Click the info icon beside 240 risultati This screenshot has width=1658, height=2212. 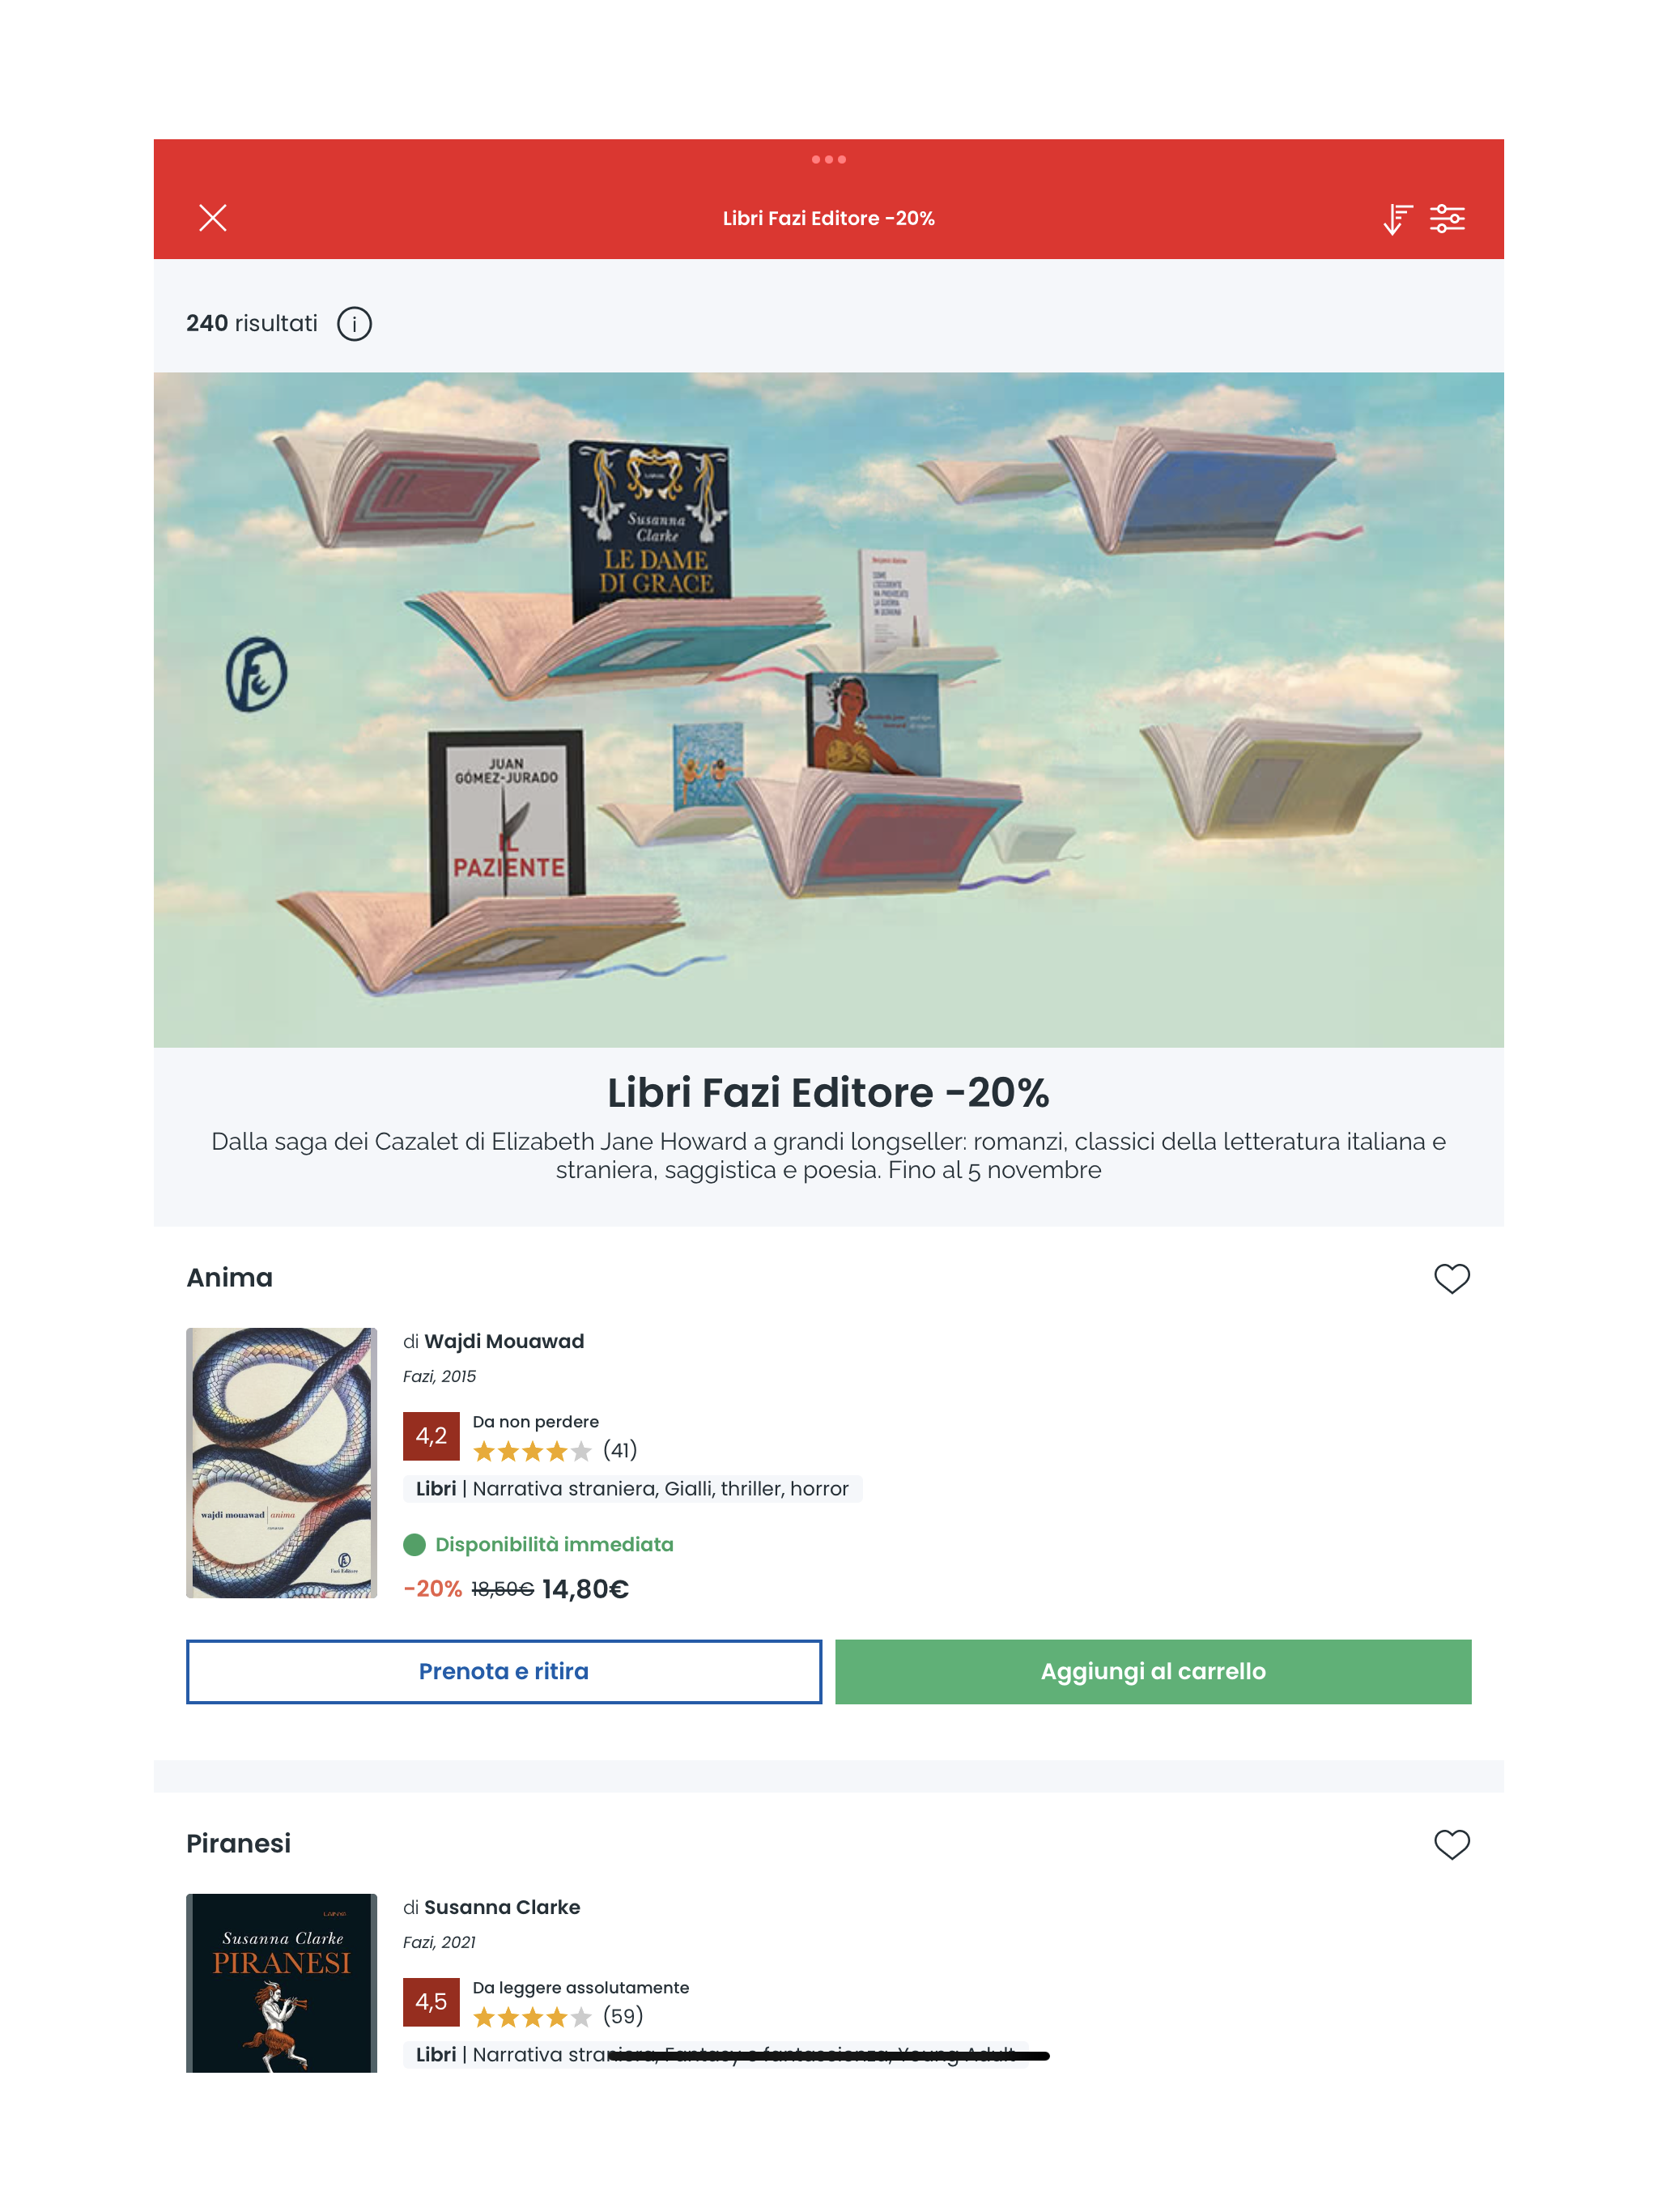pyautogui.click(x=354, y=324)
